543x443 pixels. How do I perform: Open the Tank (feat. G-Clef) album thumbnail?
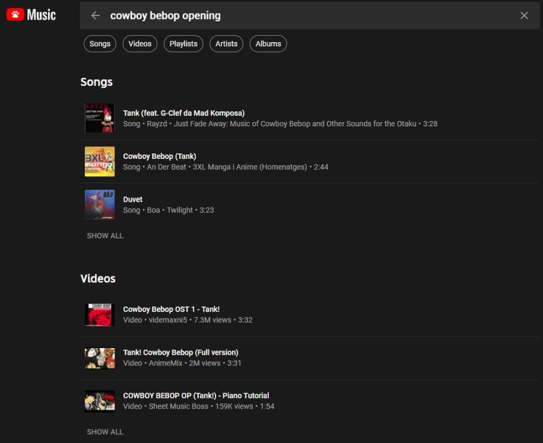[100, 119]
